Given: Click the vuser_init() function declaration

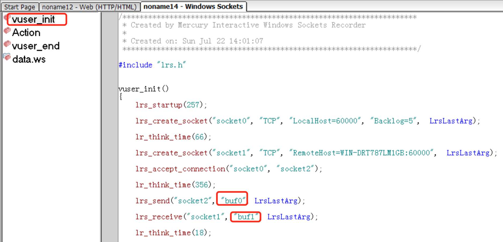Looking at the screenshot, I should coord(143,89).
